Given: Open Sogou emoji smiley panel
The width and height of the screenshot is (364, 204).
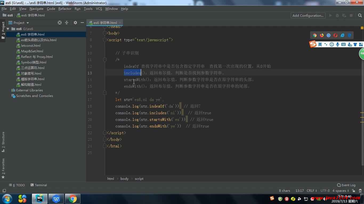Looking at the screenshot, I should coord(332,44).
